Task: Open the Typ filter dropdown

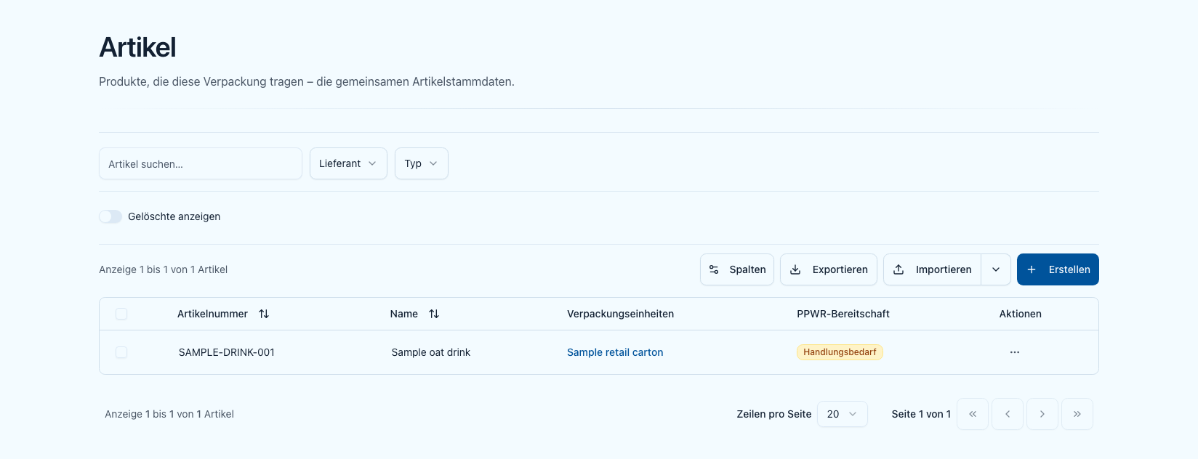Action: coord(422,163)
